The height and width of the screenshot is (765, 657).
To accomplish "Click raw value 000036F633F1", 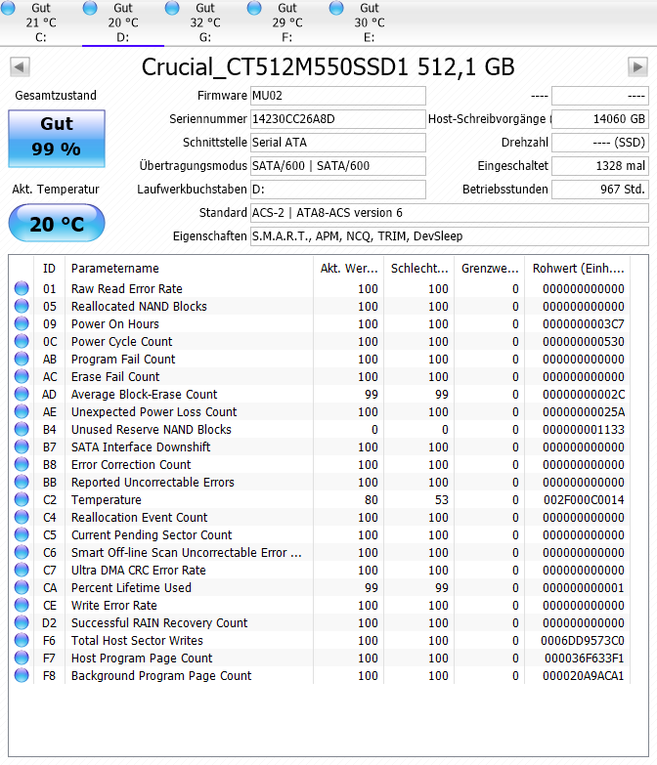I will 585,658.
